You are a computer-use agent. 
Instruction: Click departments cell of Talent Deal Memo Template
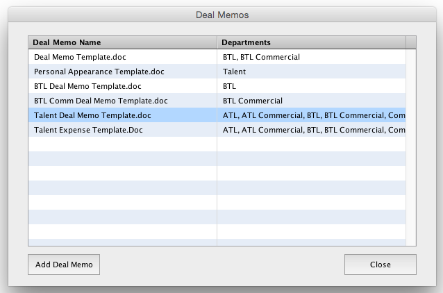point(311,115)
